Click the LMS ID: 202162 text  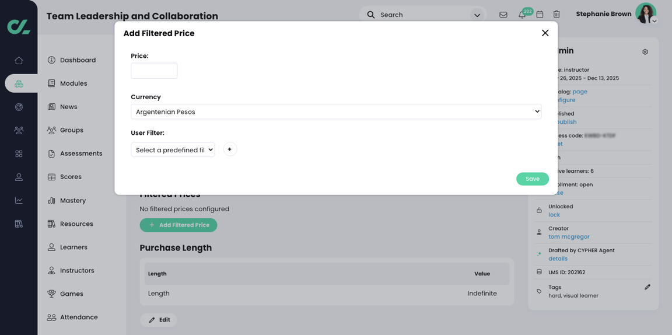[566, 272]
